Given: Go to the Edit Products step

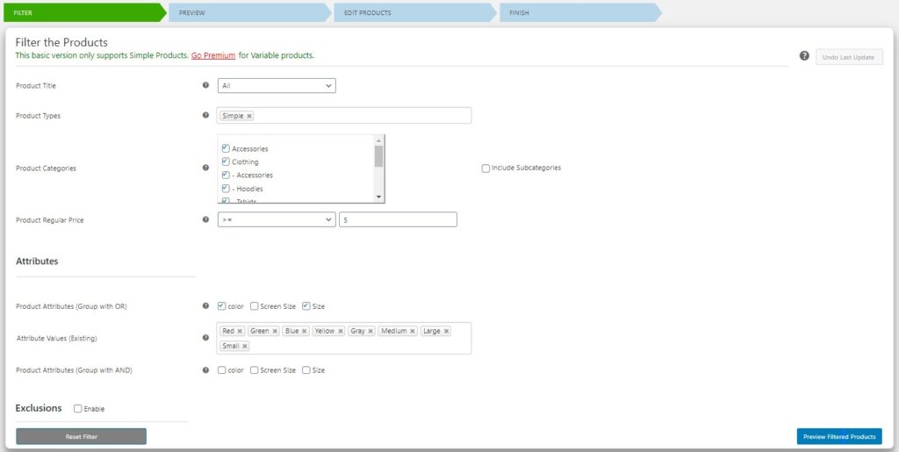Looking at the screenshot, I should [415, 12].
